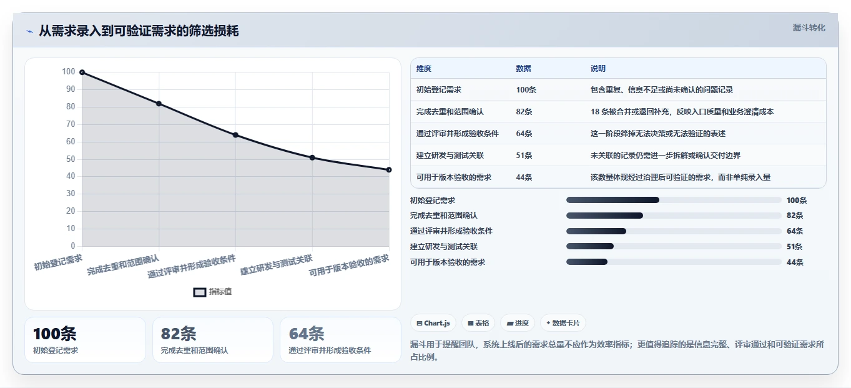Click the footer note starting 漏斗用于提醒团队
851x388 pixels.
click(x=617, y=351)
